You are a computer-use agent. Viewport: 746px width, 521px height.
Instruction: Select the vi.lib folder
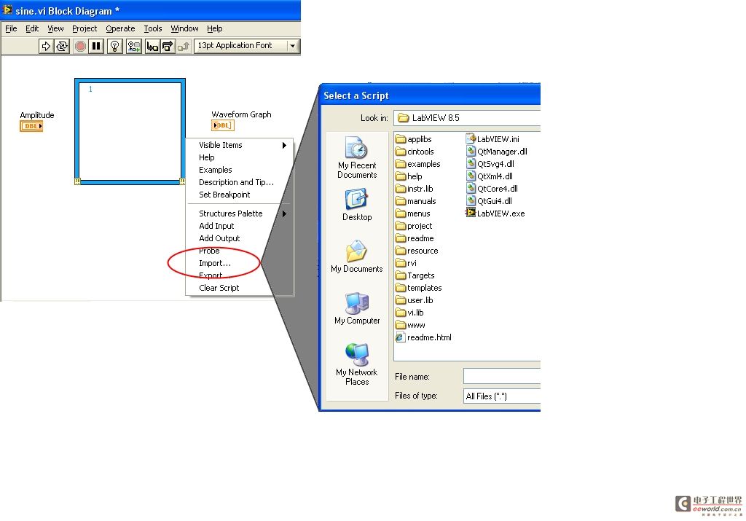click(409, 313)
